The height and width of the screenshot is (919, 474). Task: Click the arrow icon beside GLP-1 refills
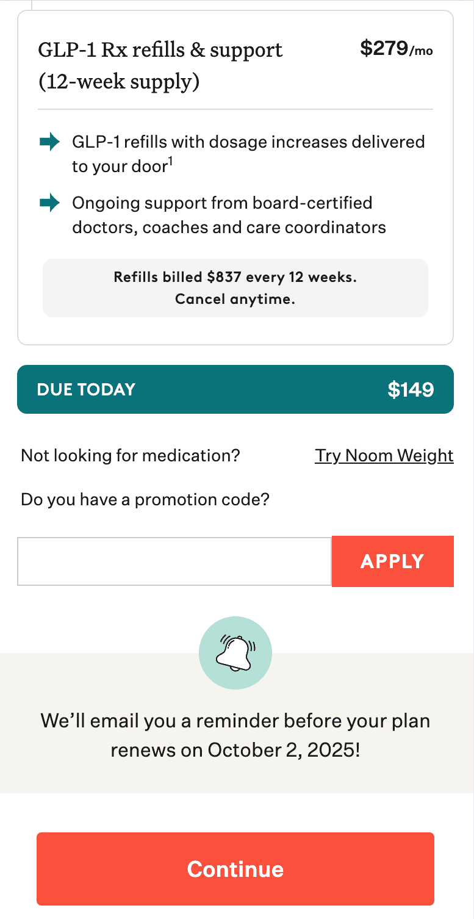coord(49,142)
